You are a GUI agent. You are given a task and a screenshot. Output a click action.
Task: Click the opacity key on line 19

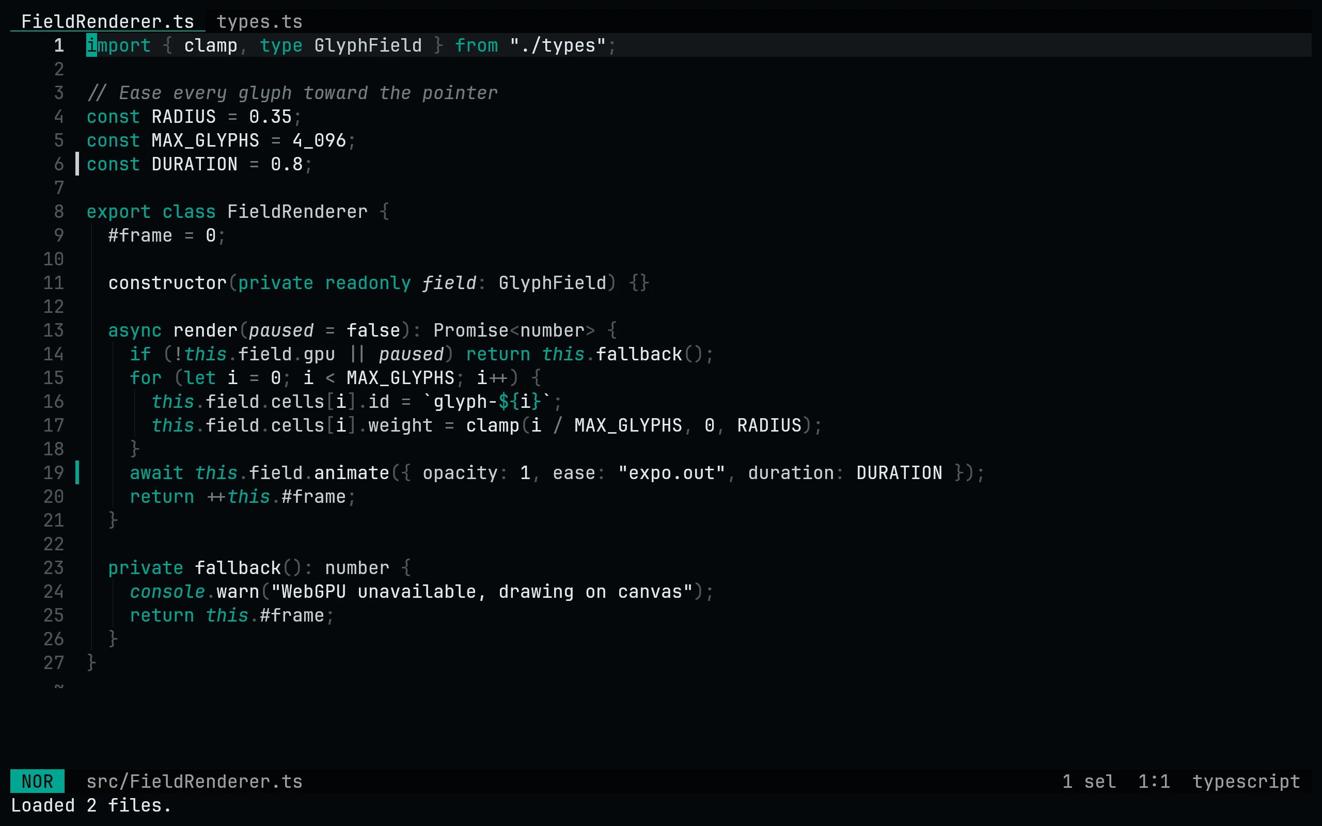[460, 473]
